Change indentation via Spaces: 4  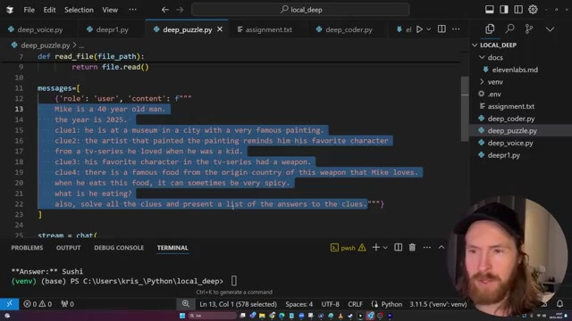[299, 304]
